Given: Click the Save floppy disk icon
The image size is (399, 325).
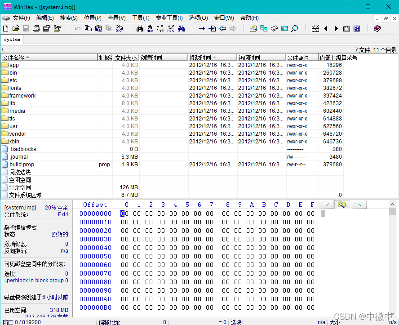Looking at the screenshot, I should click(x=26, y=28).
